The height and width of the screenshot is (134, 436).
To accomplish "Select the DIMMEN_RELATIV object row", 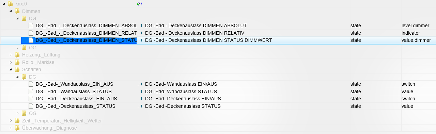I will (x=218, y=33).
